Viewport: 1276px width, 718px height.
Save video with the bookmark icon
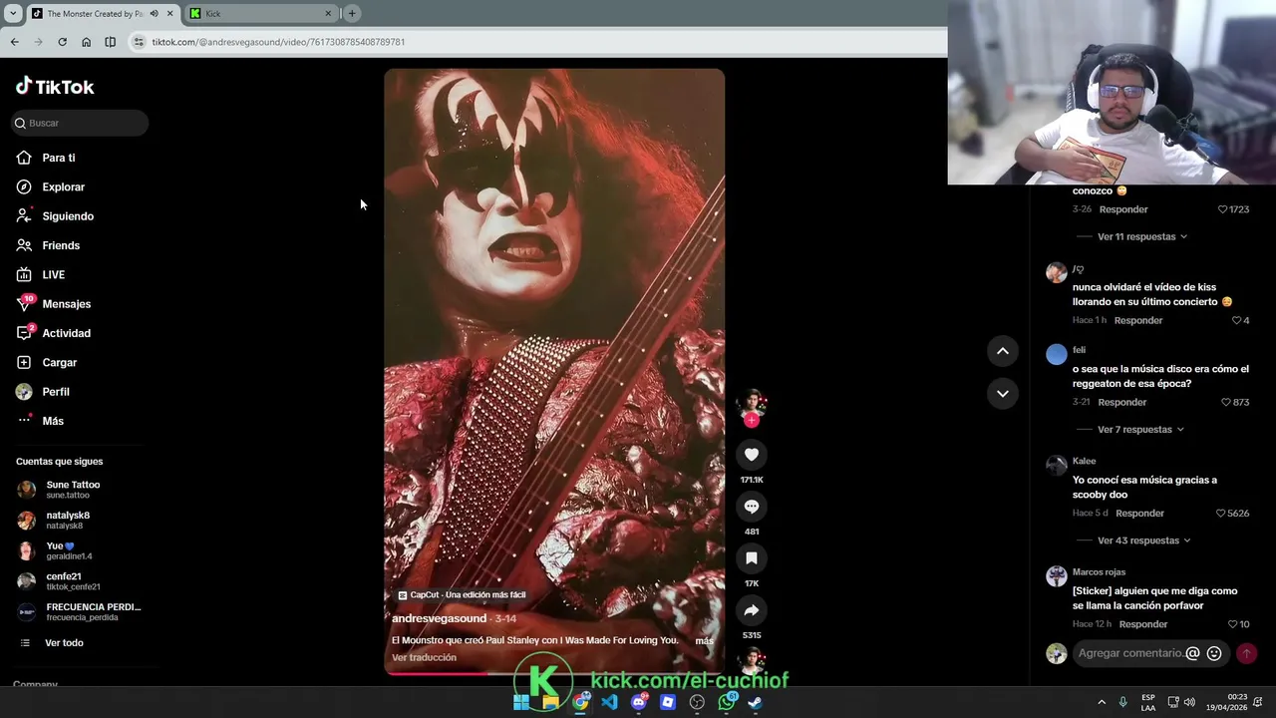[752, 558]
